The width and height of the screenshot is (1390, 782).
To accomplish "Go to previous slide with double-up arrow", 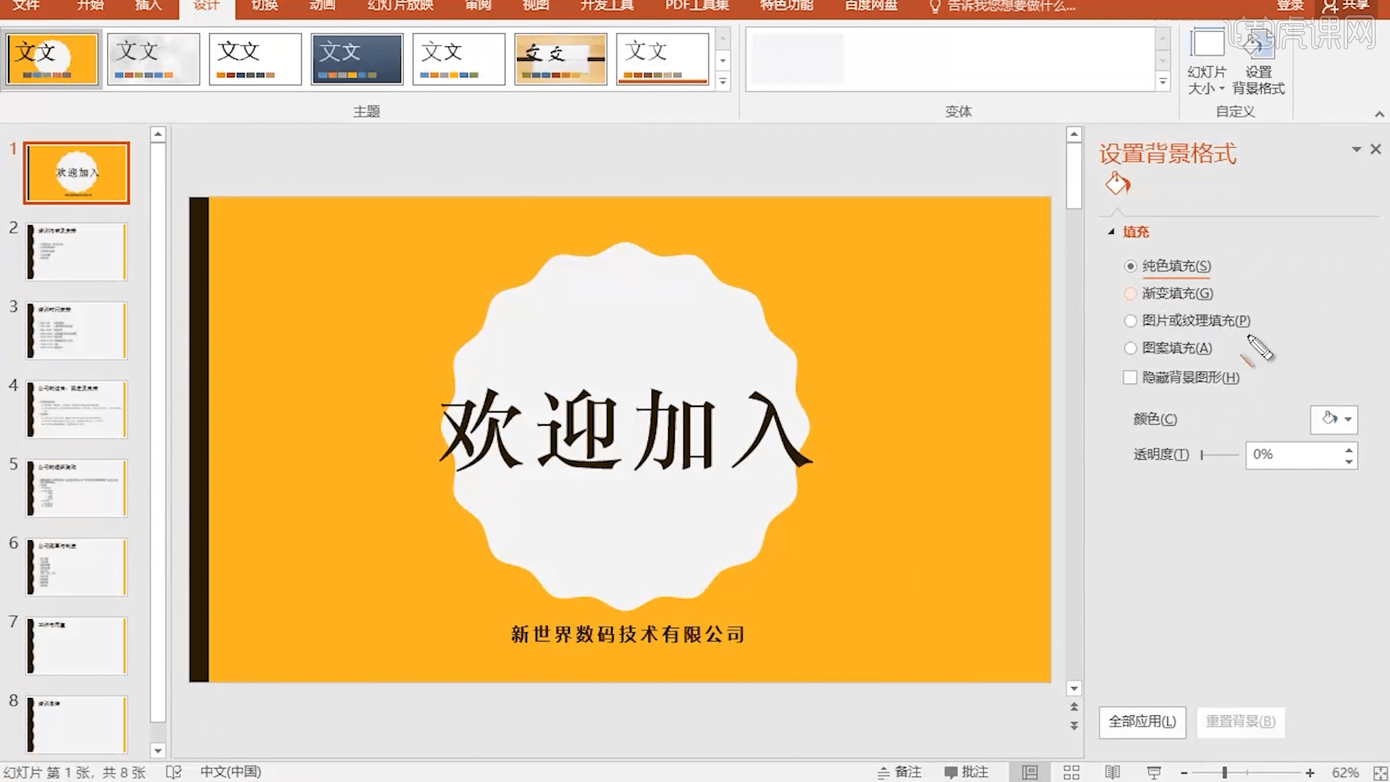I will pyautogui.click(x=1074, y=707).
